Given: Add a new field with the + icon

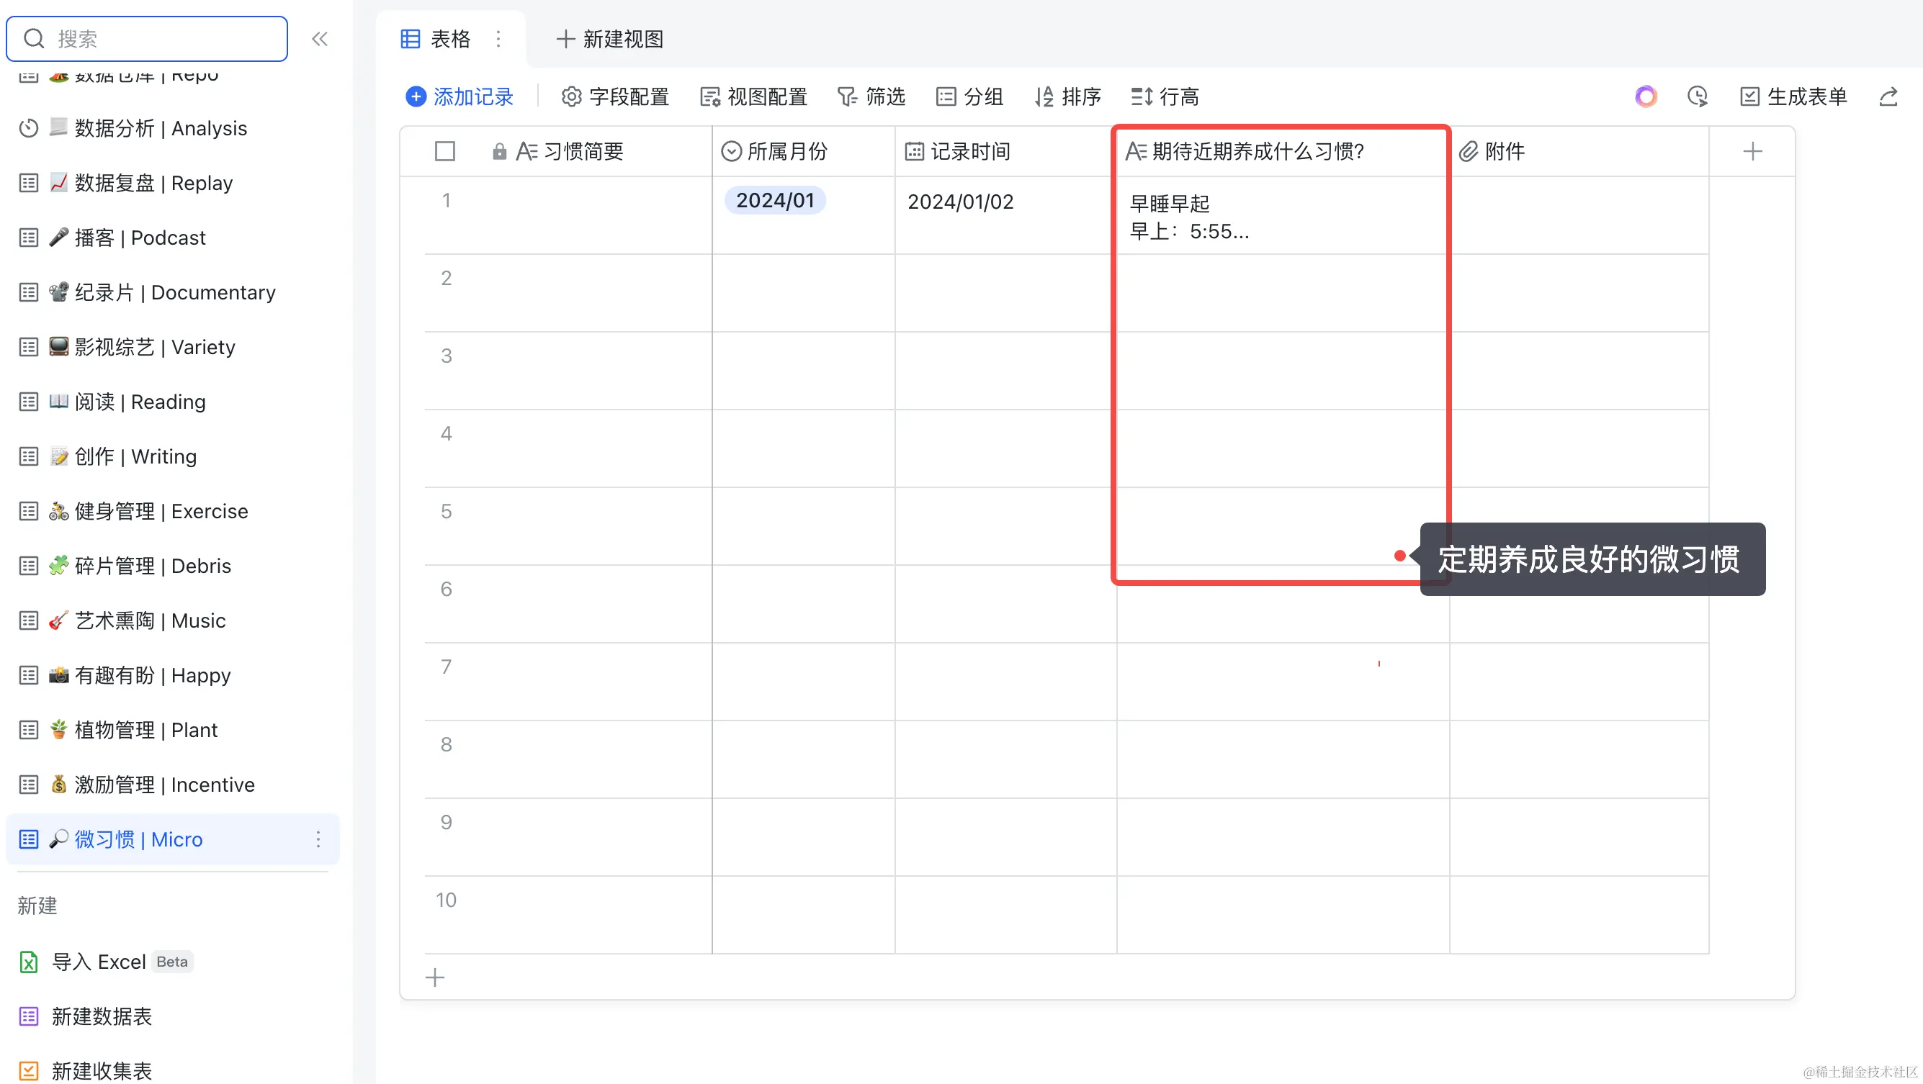Looking at the screenshot, I should click(x=1754, y=150).
